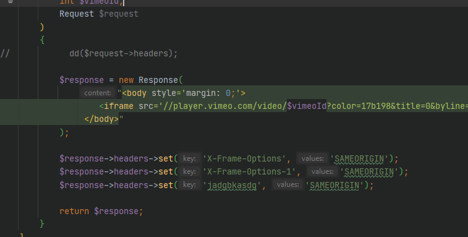Click headers property on the X-Frame-Options-1 line
Screen dimensions: 468x237
(x=131, y=171)
